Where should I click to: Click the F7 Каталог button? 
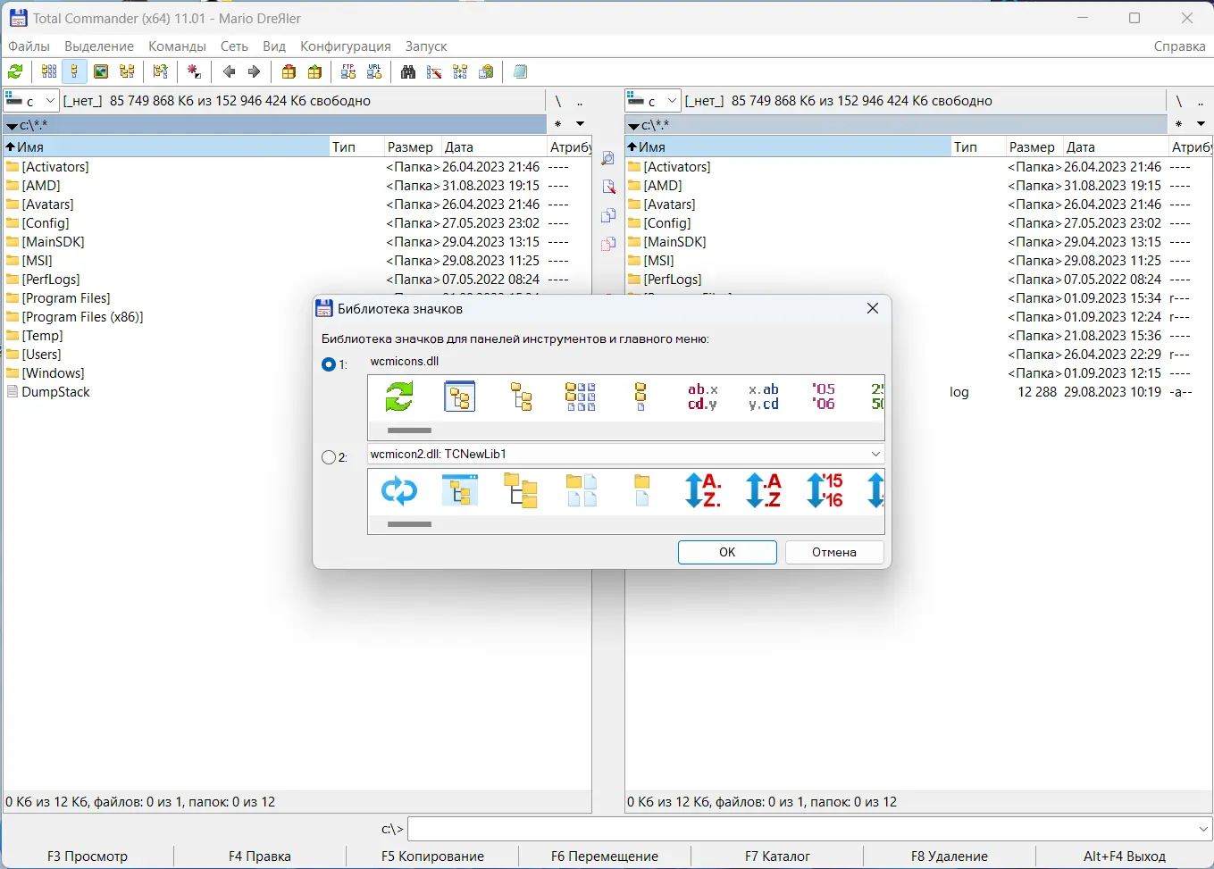pyautogui.click(x=777, y=856)
